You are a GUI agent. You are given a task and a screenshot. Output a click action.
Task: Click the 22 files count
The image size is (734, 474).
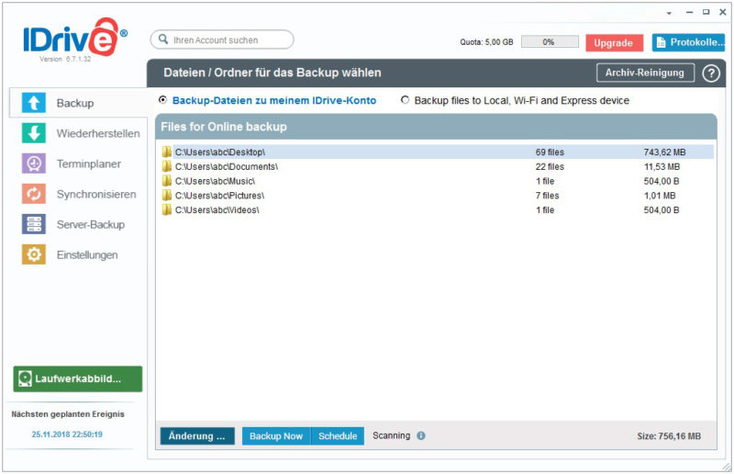coord(550,166)
